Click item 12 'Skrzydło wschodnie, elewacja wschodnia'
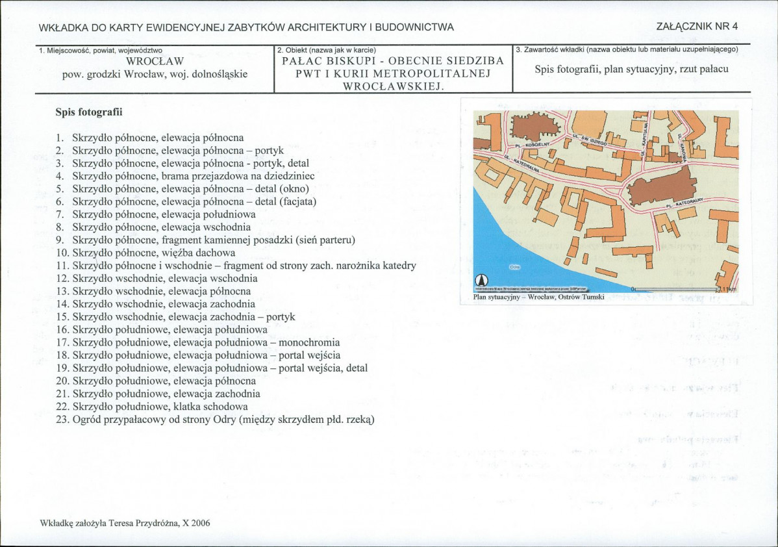Viewport: 778px width, 547px height. 165,279
